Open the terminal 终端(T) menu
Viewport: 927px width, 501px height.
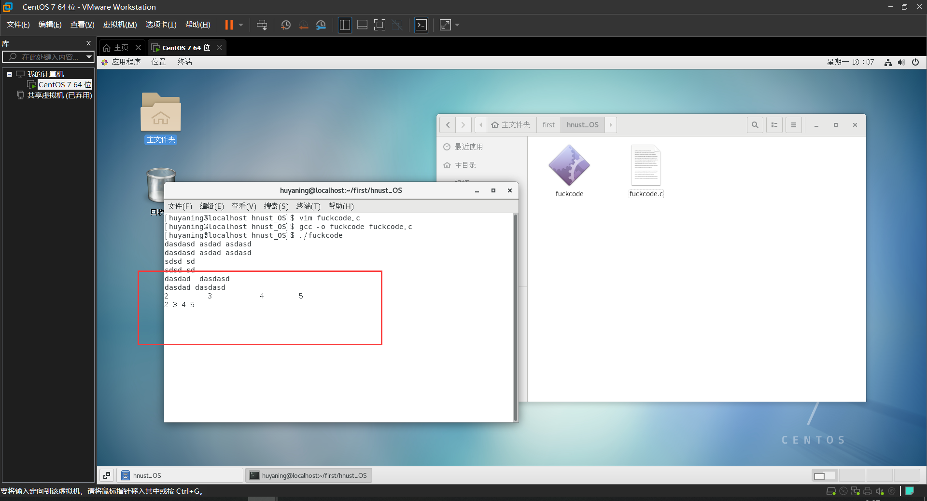(x=309, y=206)
